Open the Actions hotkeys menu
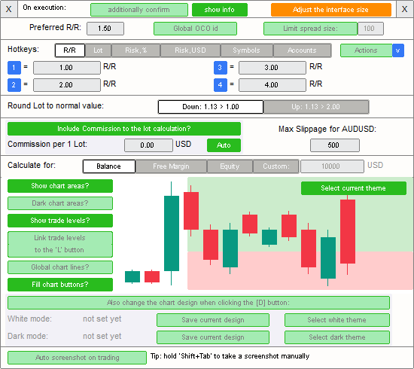The width and height of the screenshot is (414, 369). click(367, 50)
